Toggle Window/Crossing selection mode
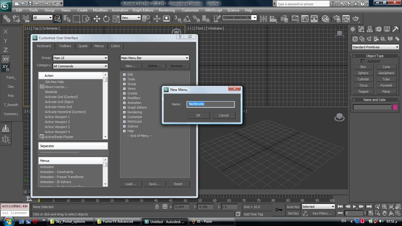Viewport: 402px width, 226px height. pos(86,19)
